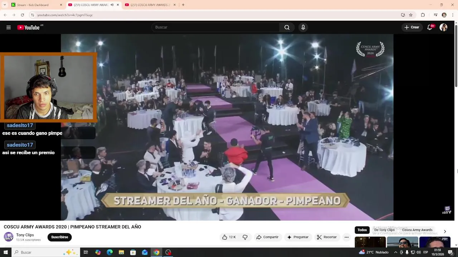The image size is (458, 257).
Task: Select the Todos filter chip
Action: coord(362,230)
